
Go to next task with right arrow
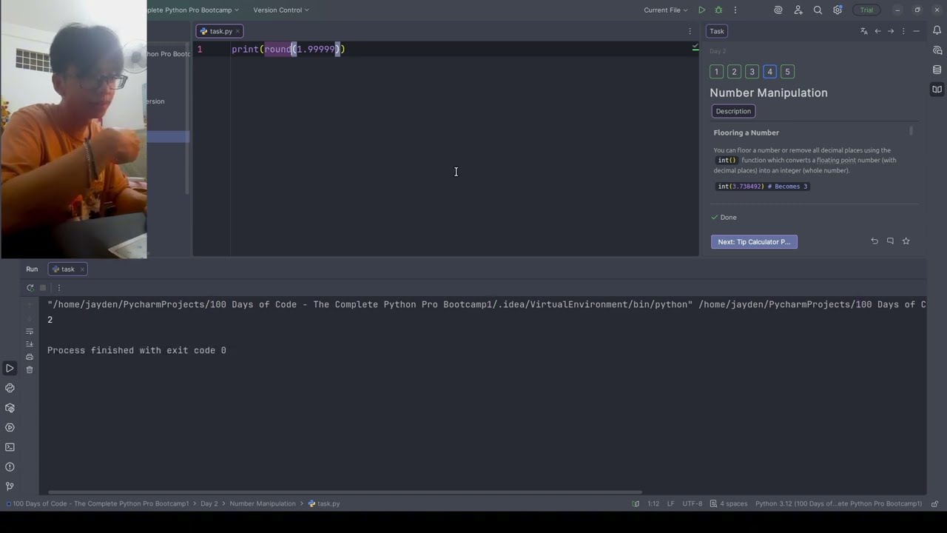click(891, 31)
